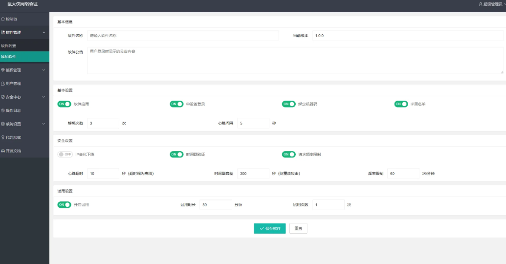Disable the 软件启用 switch
This screenshot has height=264, width=506.
coord(64,104)
